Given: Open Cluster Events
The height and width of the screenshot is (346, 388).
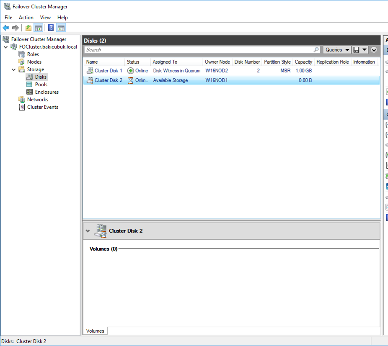Looking at the screenshot, I should tap(43, 107).
